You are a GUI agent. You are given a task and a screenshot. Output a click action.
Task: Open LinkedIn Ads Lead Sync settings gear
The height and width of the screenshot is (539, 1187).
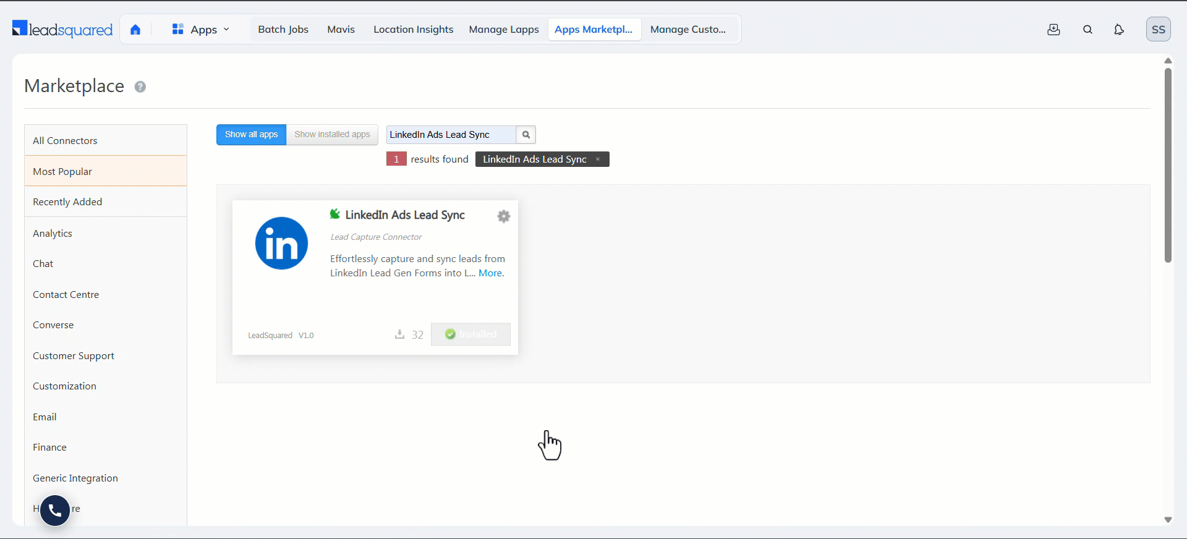pyautogui.click(x=504, y=216)
